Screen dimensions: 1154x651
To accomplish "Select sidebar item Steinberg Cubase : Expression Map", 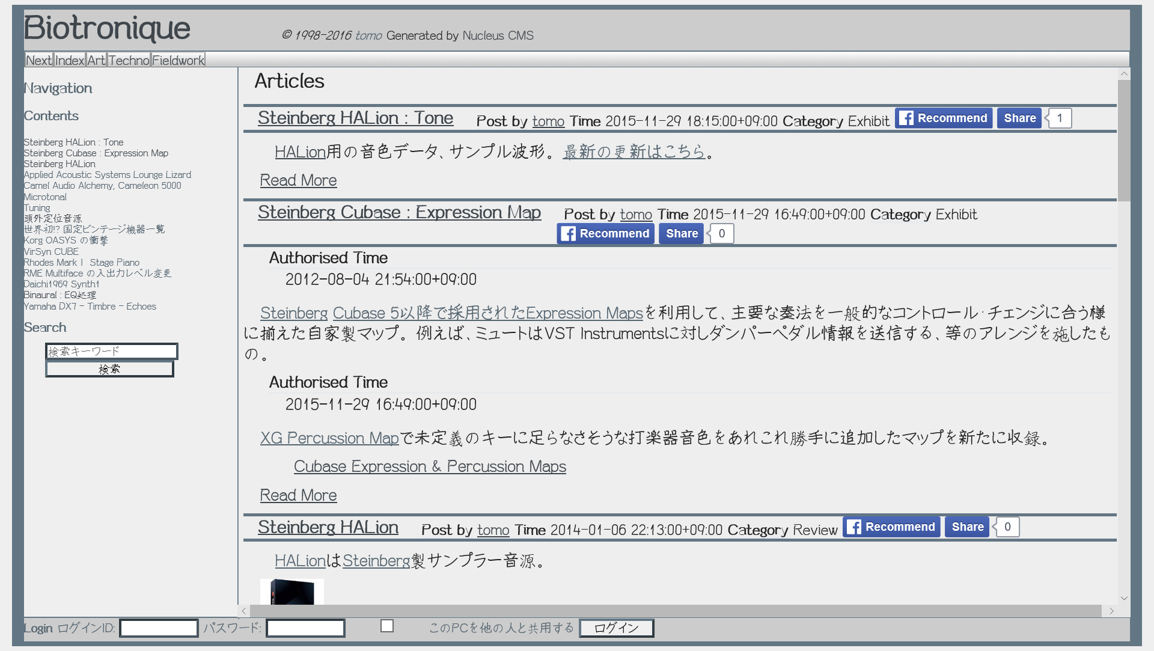I will pos(96,153).
